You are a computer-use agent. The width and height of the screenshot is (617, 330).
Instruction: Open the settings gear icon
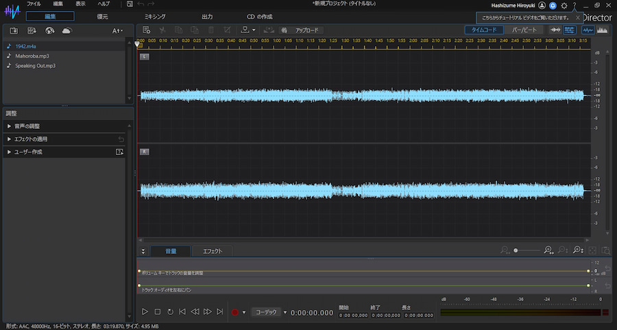(x=564, y=5)
